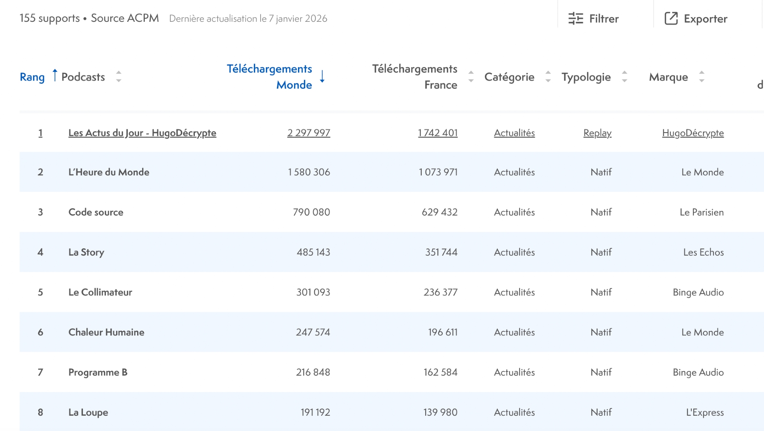The height and width of the screenshot is (431, 764).
Task: Toggle sort arrows next to Téléchargements France
Action: click(x=471, y=76)
